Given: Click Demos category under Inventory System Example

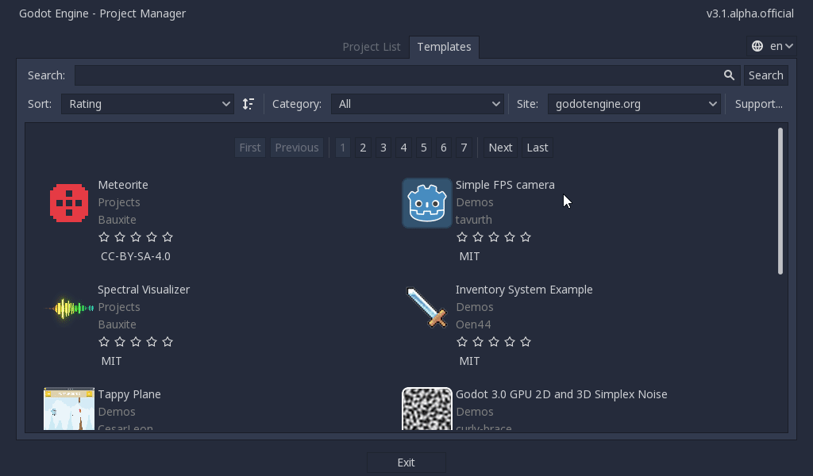Looking at the screenshot, I should tap(475, 307).
